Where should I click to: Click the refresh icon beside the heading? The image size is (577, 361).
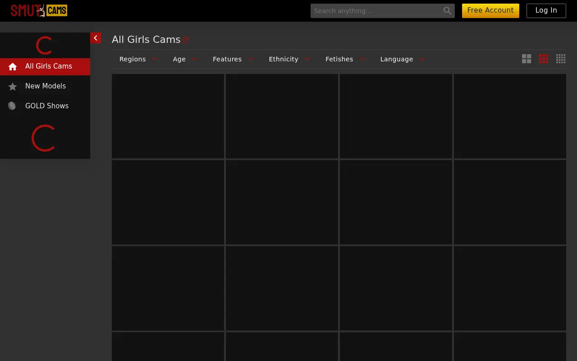[185, 40]
